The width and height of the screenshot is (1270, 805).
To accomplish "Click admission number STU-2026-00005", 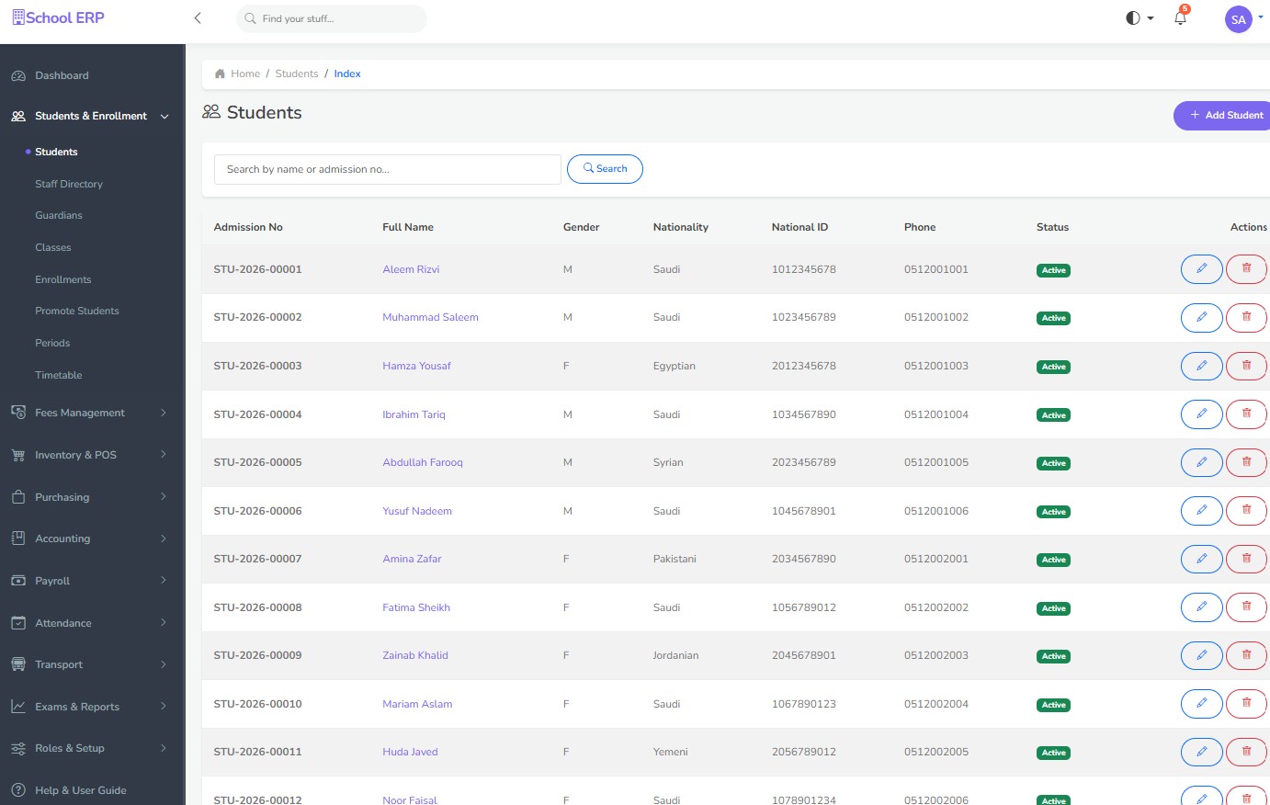I will point(257,462).
